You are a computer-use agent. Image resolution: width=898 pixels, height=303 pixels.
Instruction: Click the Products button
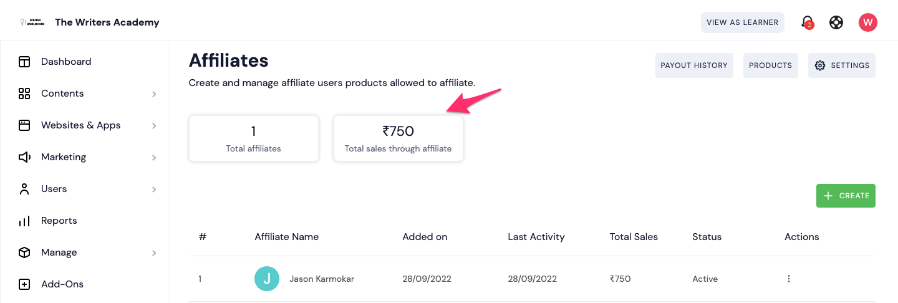[770, 65]
